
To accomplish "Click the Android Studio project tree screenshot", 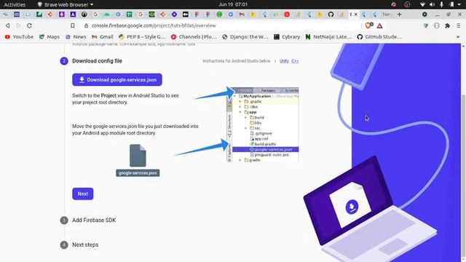I will click(262, 124).
